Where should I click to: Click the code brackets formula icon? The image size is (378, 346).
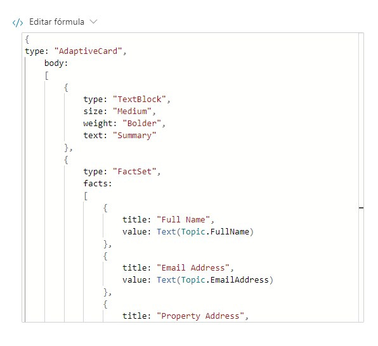point(18,23)
